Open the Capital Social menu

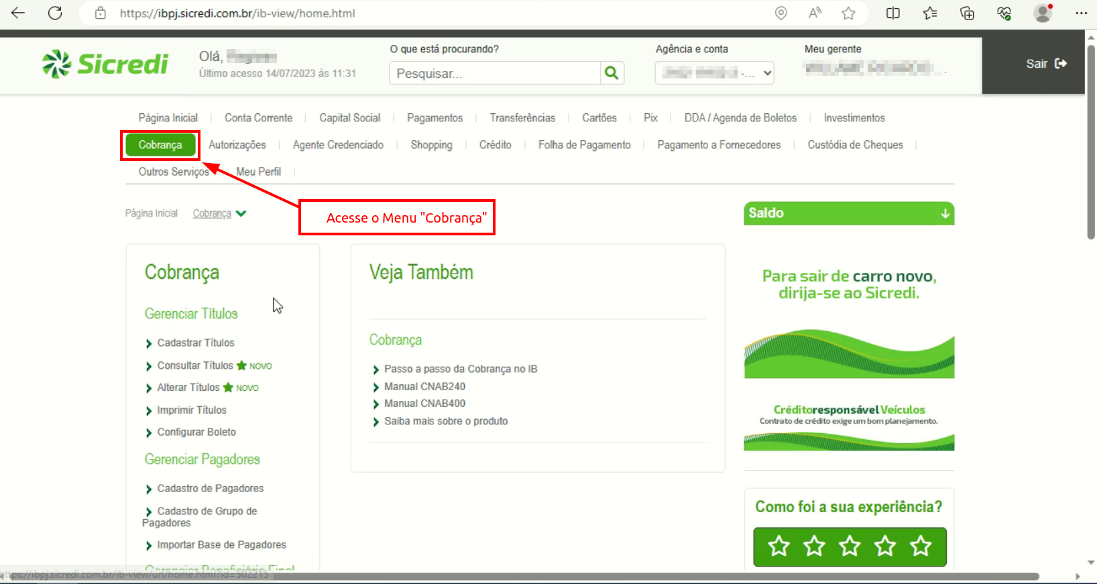click(349, 117)
